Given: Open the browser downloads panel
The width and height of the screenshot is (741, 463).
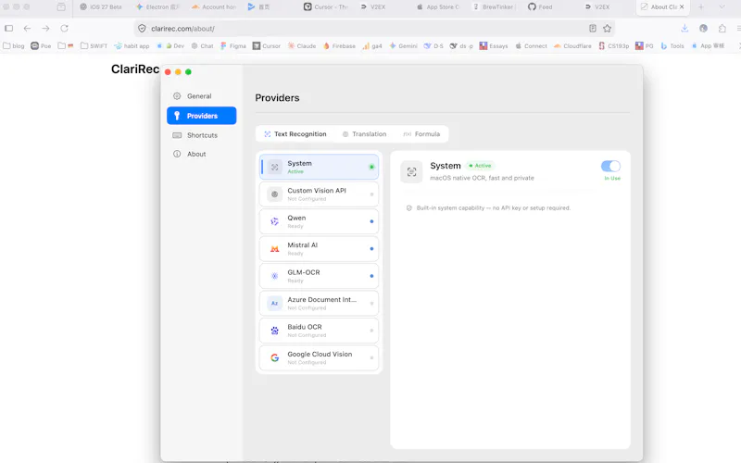Looking at the screenshot, I should (x=684, y=29).
